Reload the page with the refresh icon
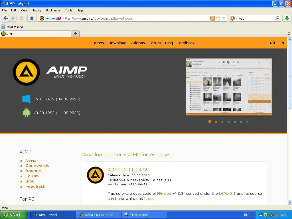292x219 pixels. click(21, 18)
